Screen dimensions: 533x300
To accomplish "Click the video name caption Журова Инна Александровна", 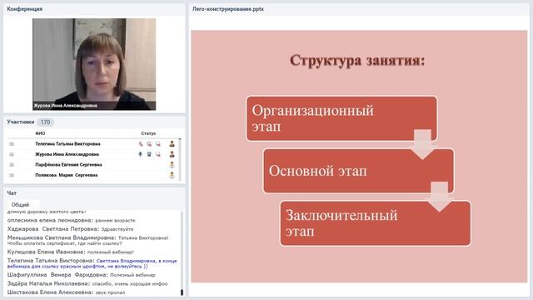I will 66,106.
